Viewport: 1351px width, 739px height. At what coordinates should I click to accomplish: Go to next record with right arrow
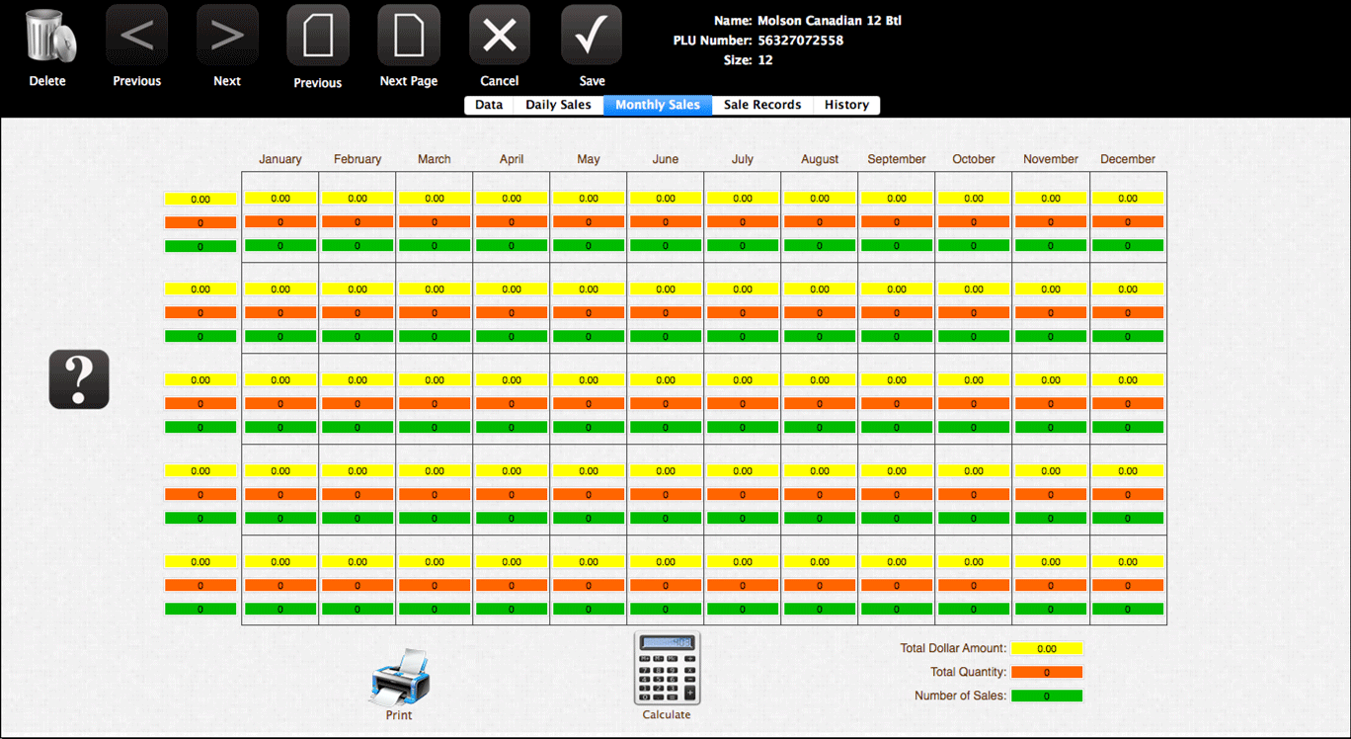pyautogui.click(x=227, y=37)
